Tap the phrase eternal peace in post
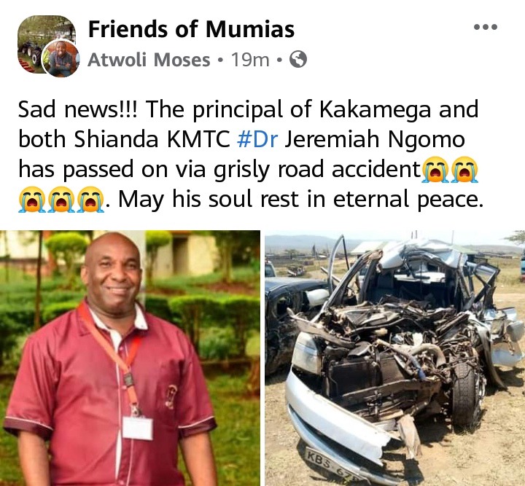 [x=408, y=199]
